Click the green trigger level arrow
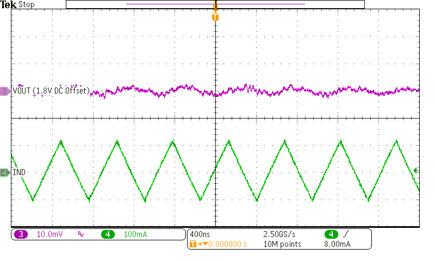The width and height of the screenshot is (435, 261). point(415,170)
